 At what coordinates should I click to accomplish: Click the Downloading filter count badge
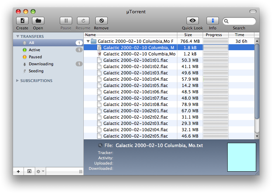pyautogui.click(x=79, y=64)
